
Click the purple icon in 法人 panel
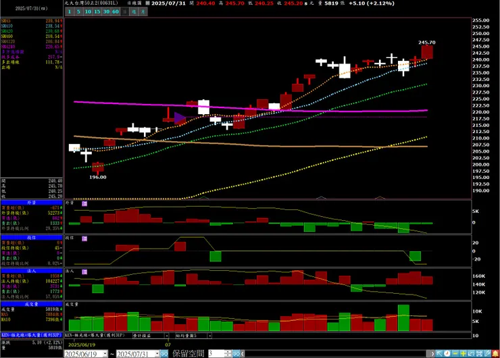[x=84, y=272]
